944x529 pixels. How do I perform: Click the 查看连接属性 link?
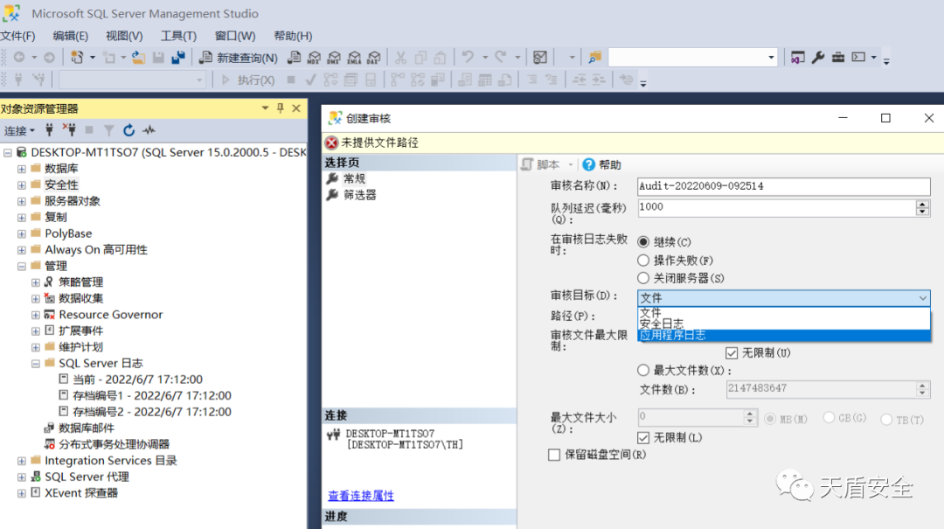click(361, 496)
